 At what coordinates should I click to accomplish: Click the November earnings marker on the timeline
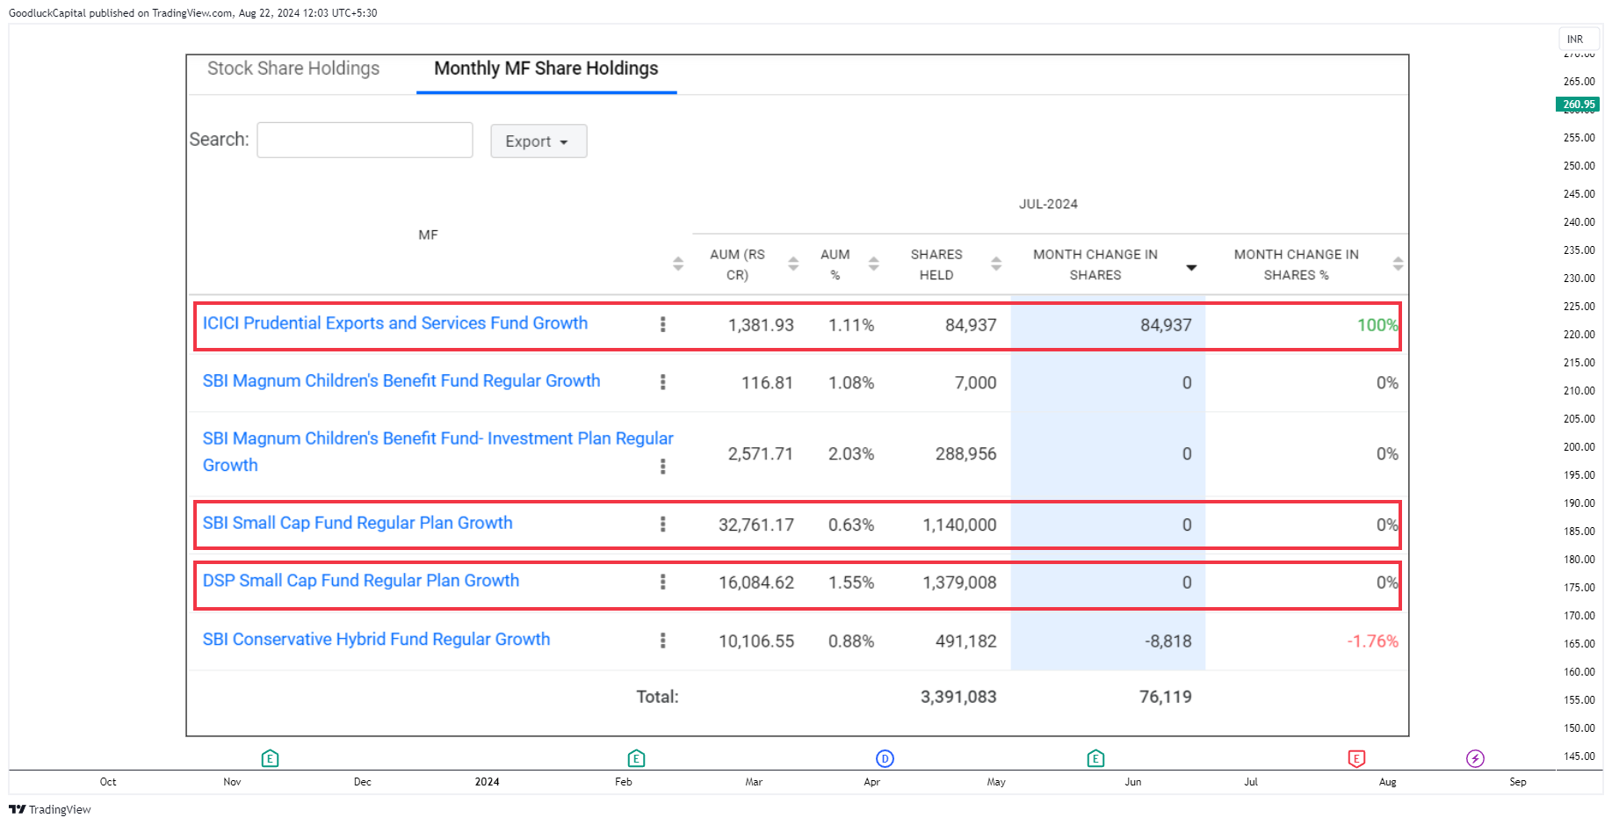(x=270, y=758)
